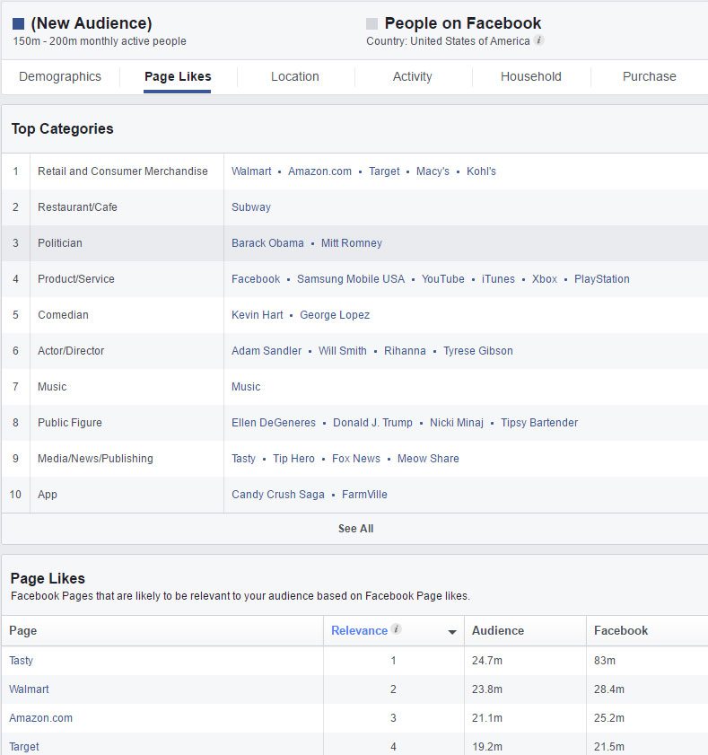Open George Lopez link
Viewport: 708px width, 755px height.
pyautogui.click(x=335, y=315)
